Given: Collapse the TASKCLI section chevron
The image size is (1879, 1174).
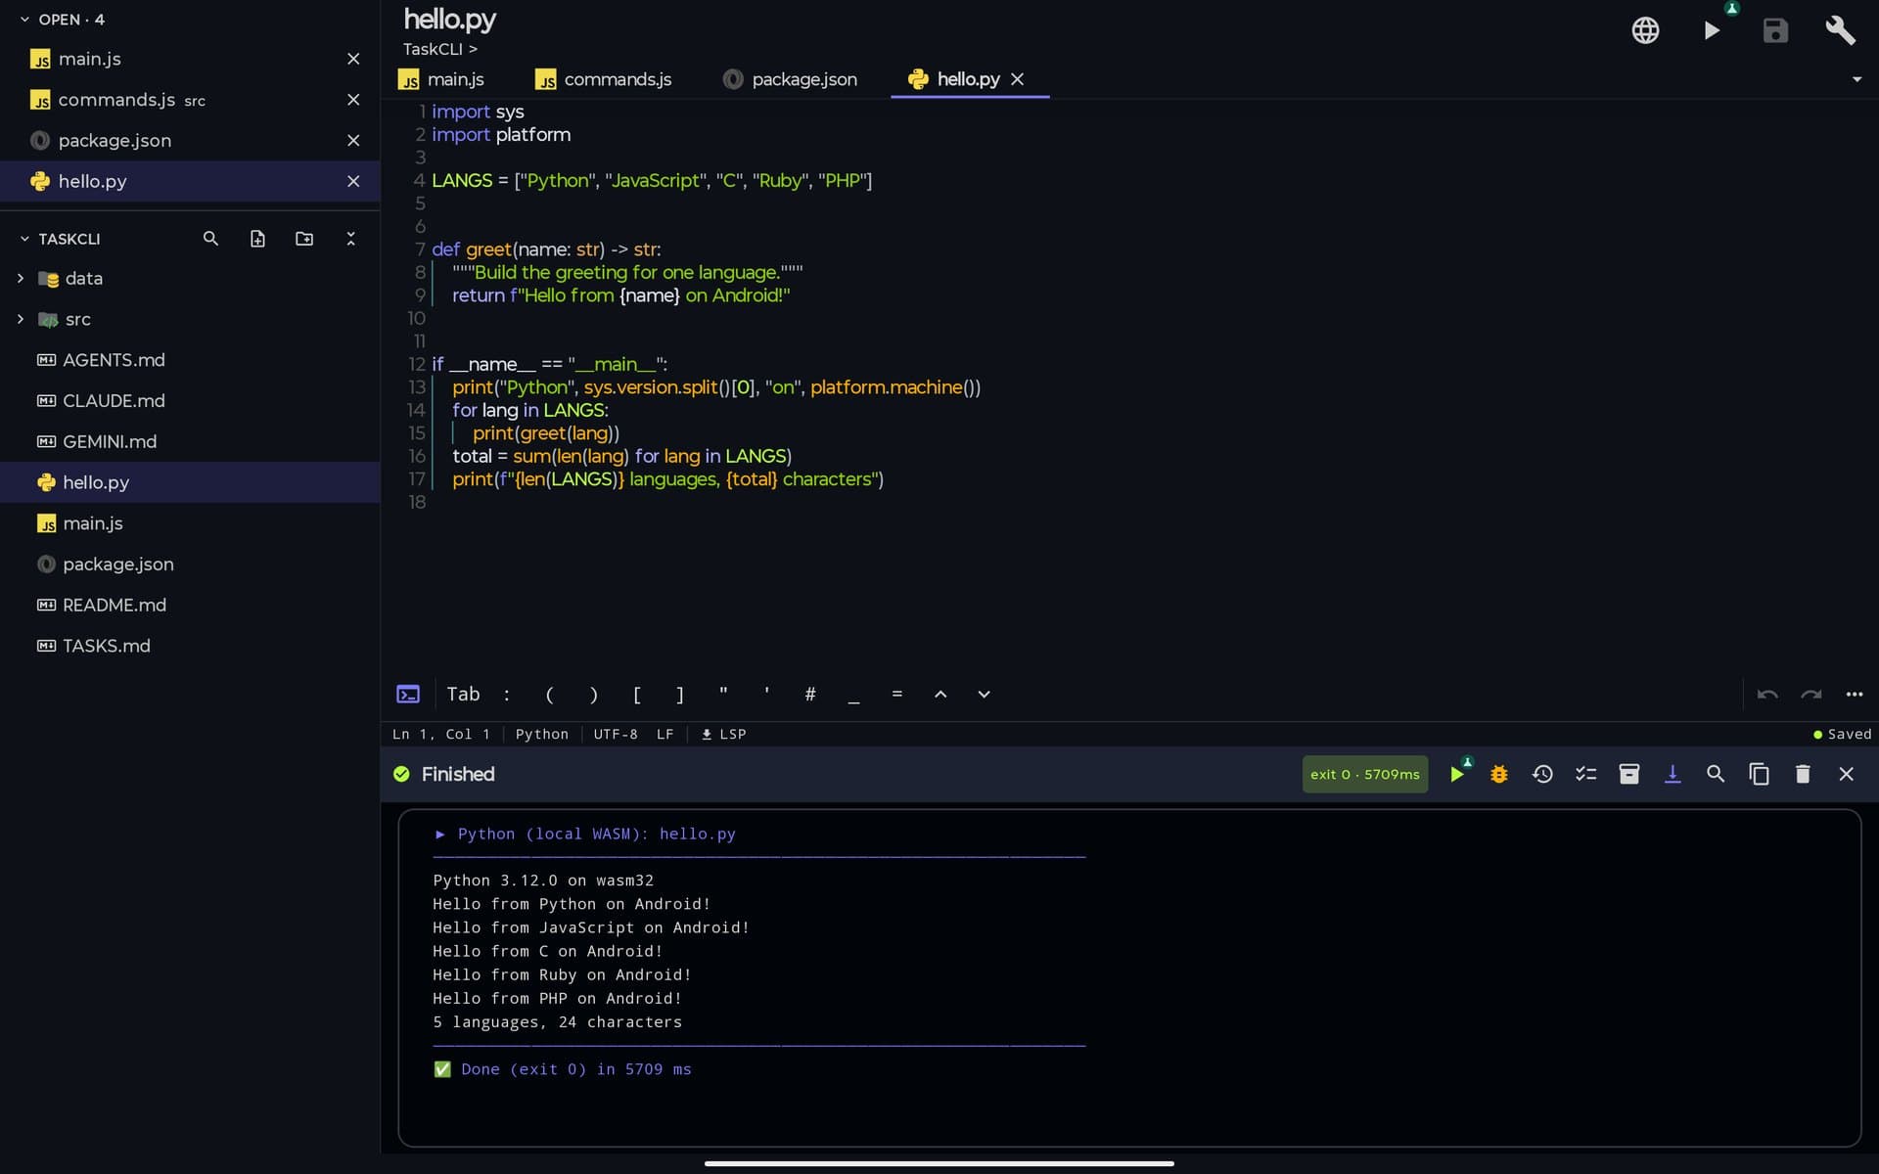Looking at the screenshot, I should pyautogui.click(x=25, y=239).
